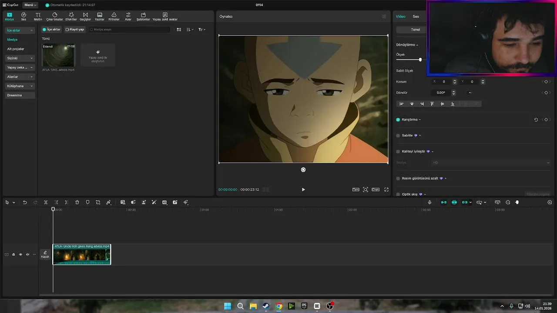Mute the video track audio
Viewport: 557px width, 313px height.
[27, 254]
